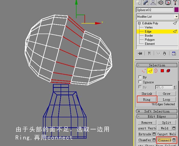Click the Weld button

164,128
